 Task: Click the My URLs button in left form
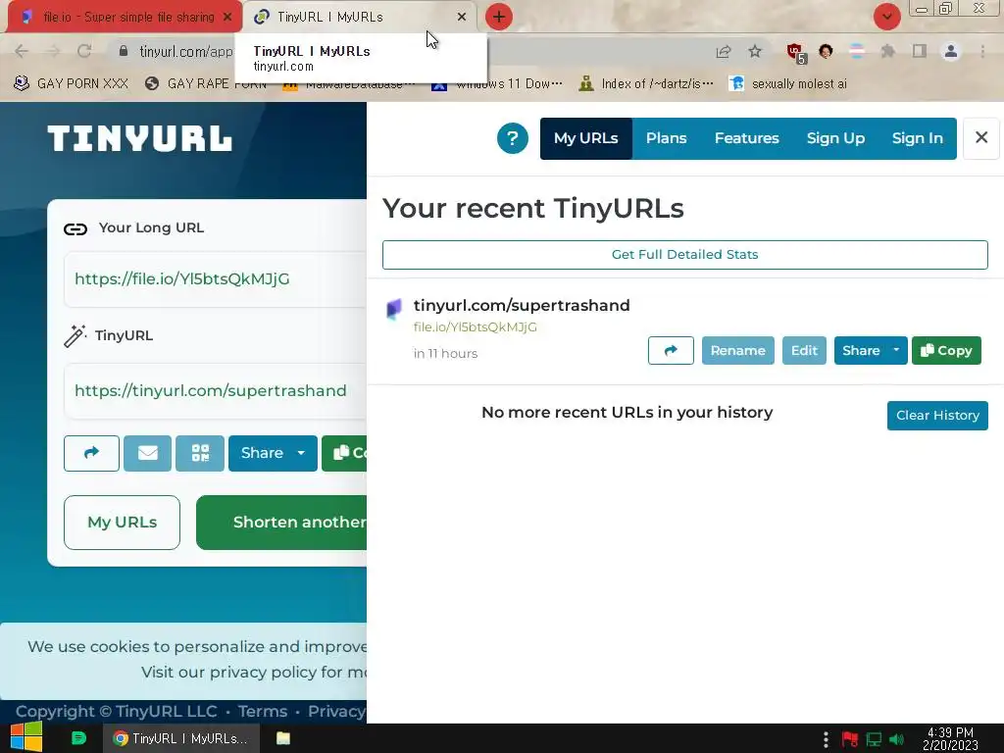123,523
